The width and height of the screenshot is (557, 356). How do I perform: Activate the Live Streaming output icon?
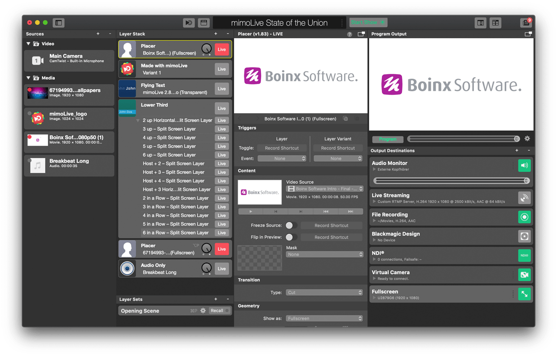click(524, 198)
